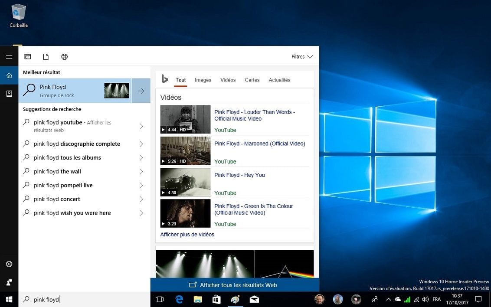491x307 pixels.
Task: Filter search results by apps
Action: click(28, 57)
